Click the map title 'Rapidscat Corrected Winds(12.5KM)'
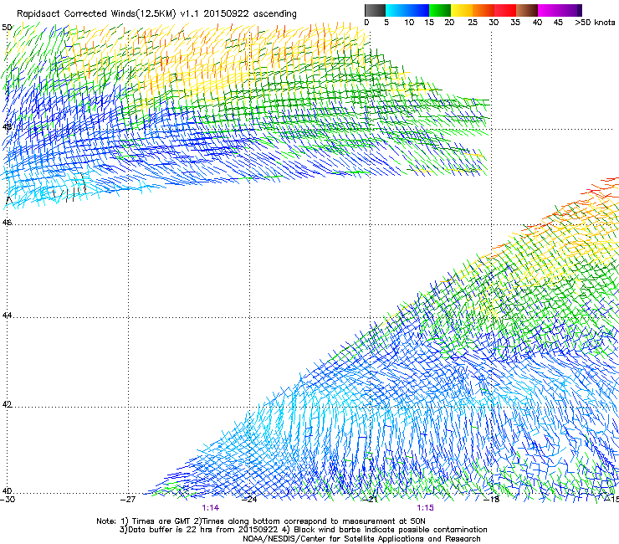 [x=96, y=14]
